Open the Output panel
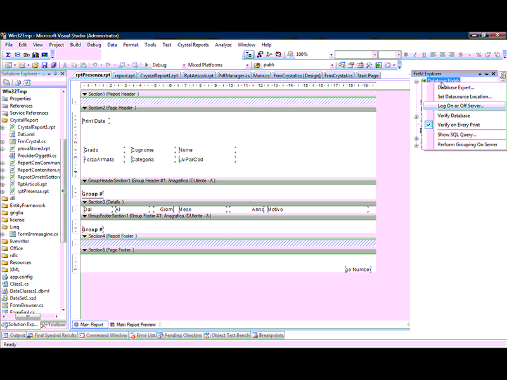Screen dimensions: 507x380 coord(14,336)
